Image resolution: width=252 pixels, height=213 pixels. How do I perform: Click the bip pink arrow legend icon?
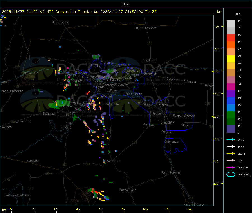(231, 160)
